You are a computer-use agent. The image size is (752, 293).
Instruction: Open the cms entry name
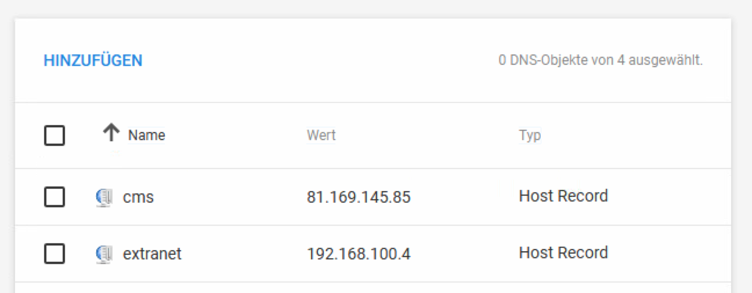[x=138, y=197]
